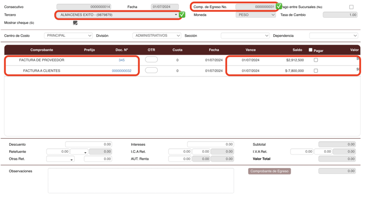Click the Fecha field 01/07/2024
This screenshot has height=207, width=373.
(x=165, y=7)
